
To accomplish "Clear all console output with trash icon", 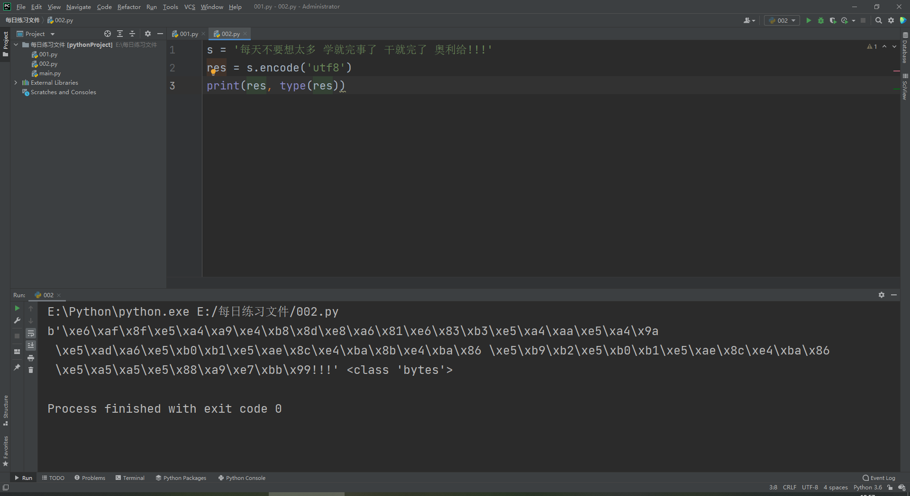I will [x=31, y=370].
